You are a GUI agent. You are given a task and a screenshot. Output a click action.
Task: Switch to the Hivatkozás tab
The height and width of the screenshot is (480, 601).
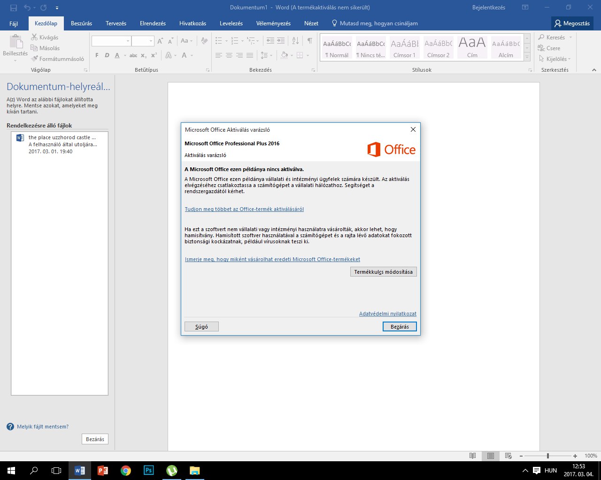(x=193, y=23)
